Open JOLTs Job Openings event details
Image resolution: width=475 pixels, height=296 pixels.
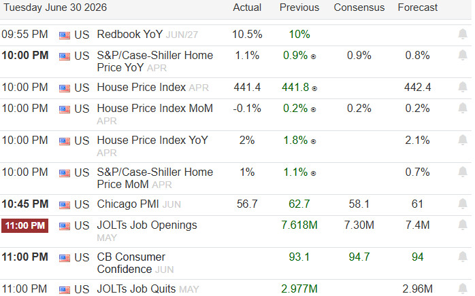[x=147, y=225]
